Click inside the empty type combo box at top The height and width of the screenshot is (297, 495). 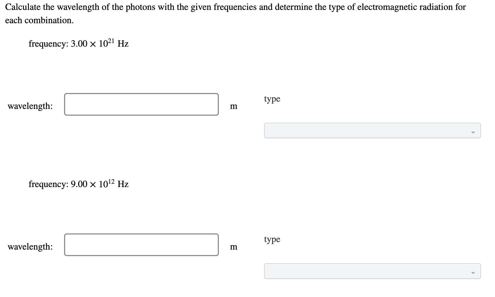pos(339,130)
